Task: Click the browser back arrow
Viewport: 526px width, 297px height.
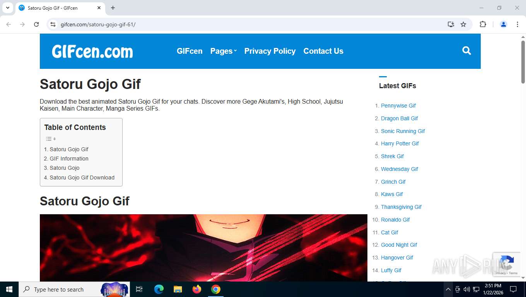Action: (9, 24)
